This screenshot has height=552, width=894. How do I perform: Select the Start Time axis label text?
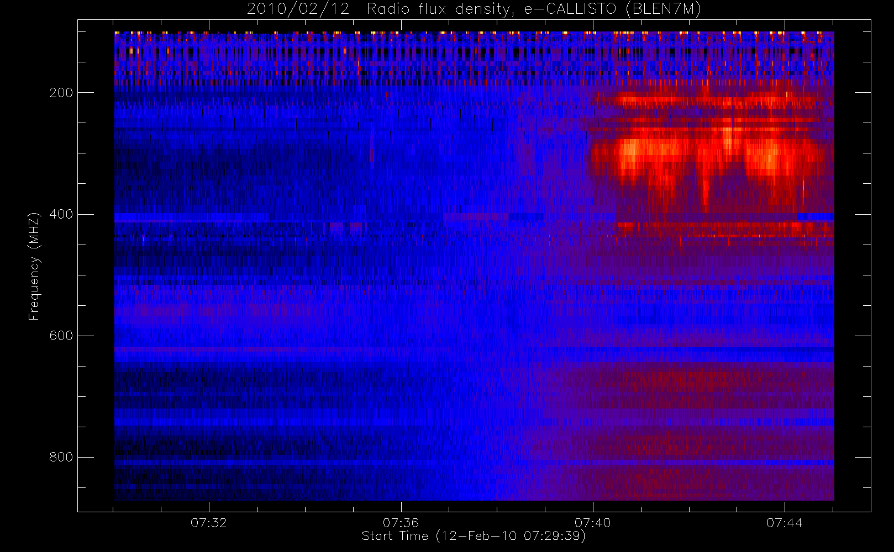tap(474, 536)
